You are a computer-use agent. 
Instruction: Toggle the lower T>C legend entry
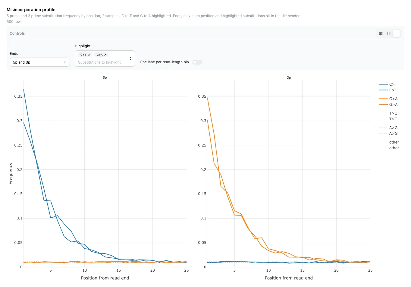click(x=388, y=119)
